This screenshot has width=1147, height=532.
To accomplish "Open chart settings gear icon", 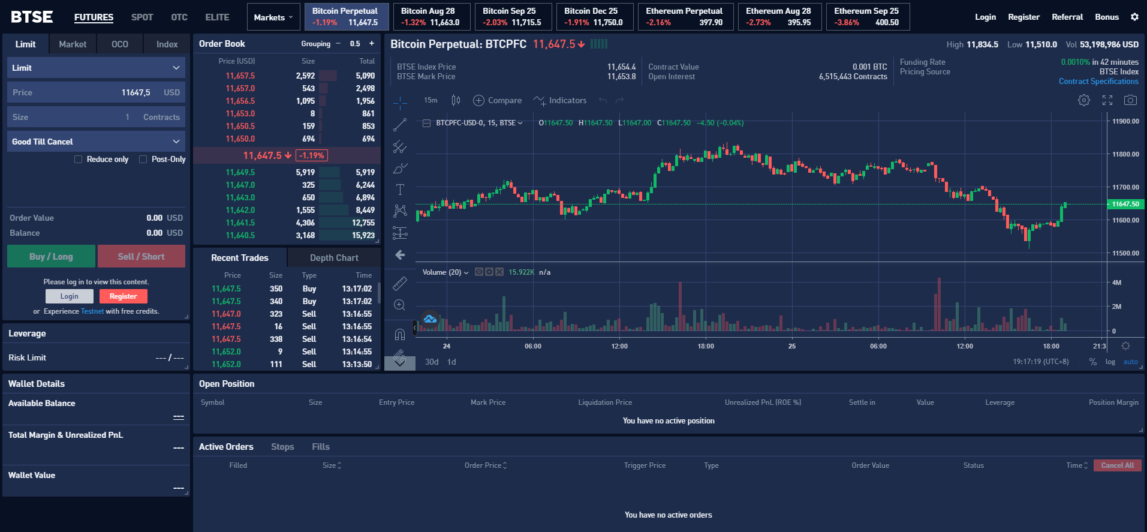I will pos(1083,100).
